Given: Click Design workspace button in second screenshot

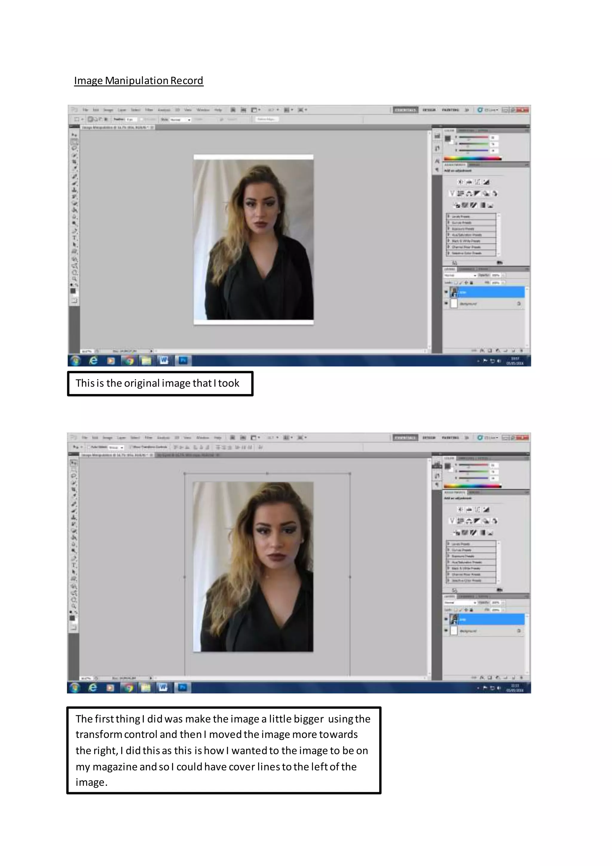Looking at the screenshot, I should click(x=429, y=437).
